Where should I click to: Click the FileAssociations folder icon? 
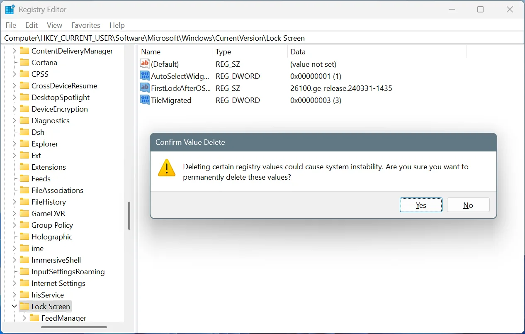coord(24,190)
